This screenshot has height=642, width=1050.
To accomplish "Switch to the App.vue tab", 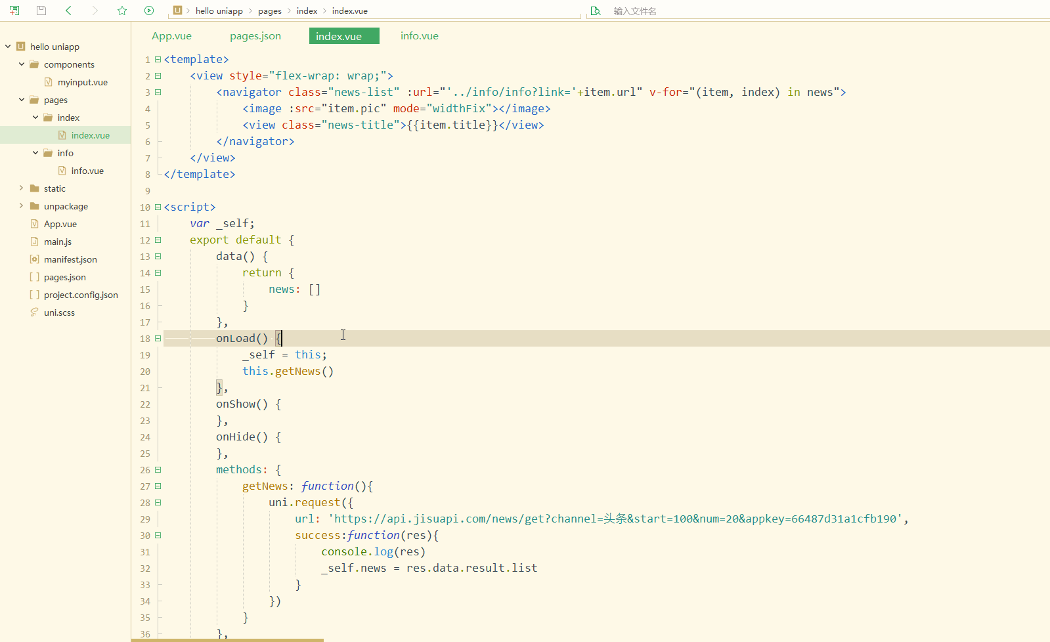I will pyautogui.click(x=172, y=36).
